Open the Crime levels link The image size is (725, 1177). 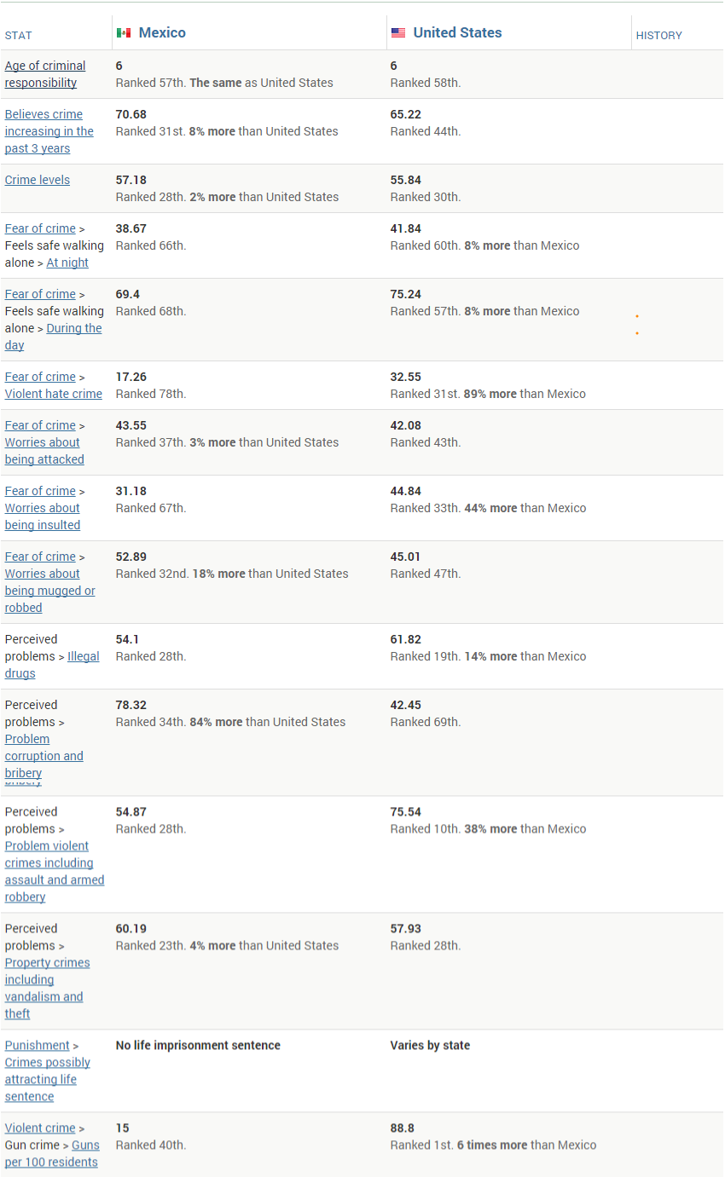38,180
